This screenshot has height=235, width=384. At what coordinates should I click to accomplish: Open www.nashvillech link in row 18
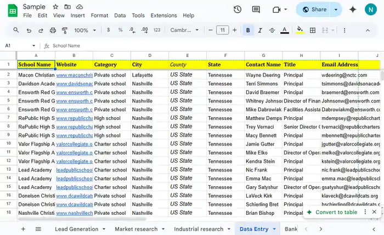coord(75,213)
